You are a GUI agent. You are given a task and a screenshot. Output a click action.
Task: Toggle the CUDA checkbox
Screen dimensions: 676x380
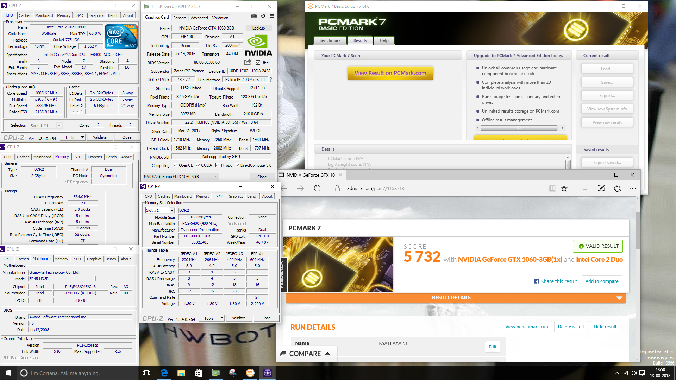point(198,165)
